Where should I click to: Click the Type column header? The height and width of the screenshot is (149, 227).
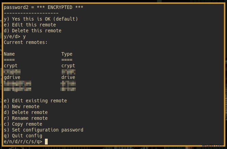tap(67, 54)
